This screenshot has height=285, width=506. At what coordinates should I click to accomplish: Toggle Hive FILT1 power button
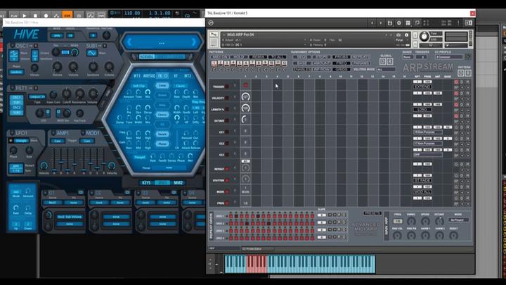(12, 88)
